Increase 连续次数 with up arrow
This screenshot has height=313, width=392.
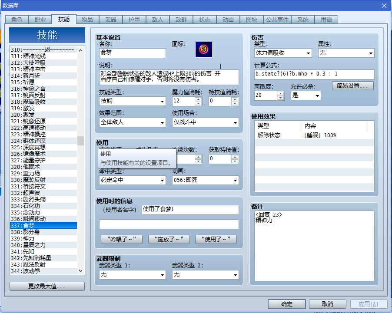pos(198,157)
